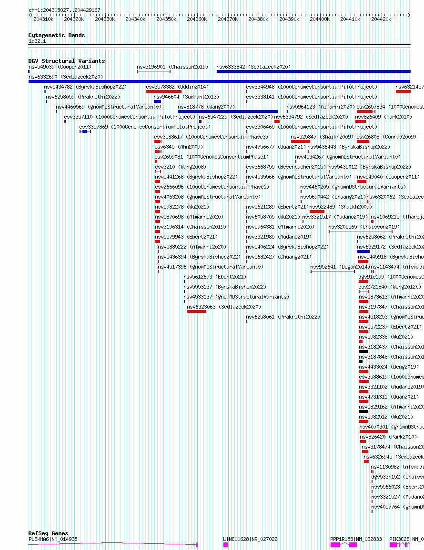Select nsv4756677 (Quan2021) label

click(276, 147)
